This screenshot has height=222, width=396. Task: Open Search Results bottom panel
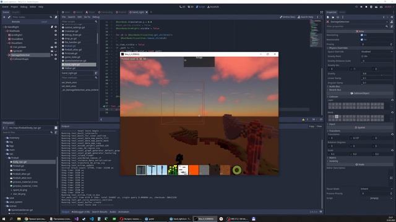pyautogui.click(x=100, y=212)
